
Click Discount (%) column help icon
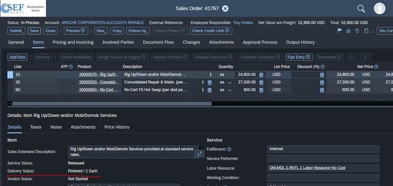(x=322, y=67)
